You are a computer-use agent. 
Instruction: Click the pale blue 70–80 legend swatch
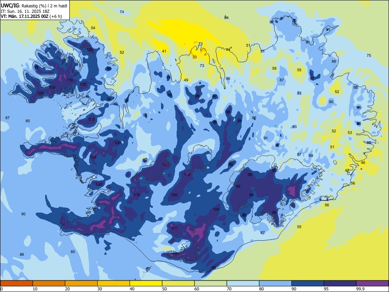pos(243,283)
